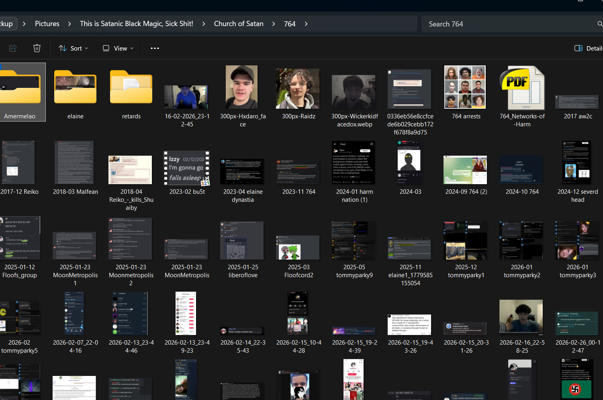Select the 764_Networks-of-Harm PDF file icon
The height and width of the screenshot is (400, 603).
pos(522,88)
